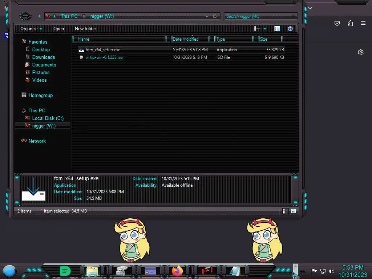Screen dimensions: 372x279
Task: Open Pictures in the navigation pane
Action: click(41, 72)
